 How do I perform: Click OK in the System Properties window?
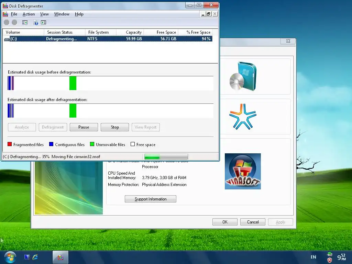[x=225, y=222]
